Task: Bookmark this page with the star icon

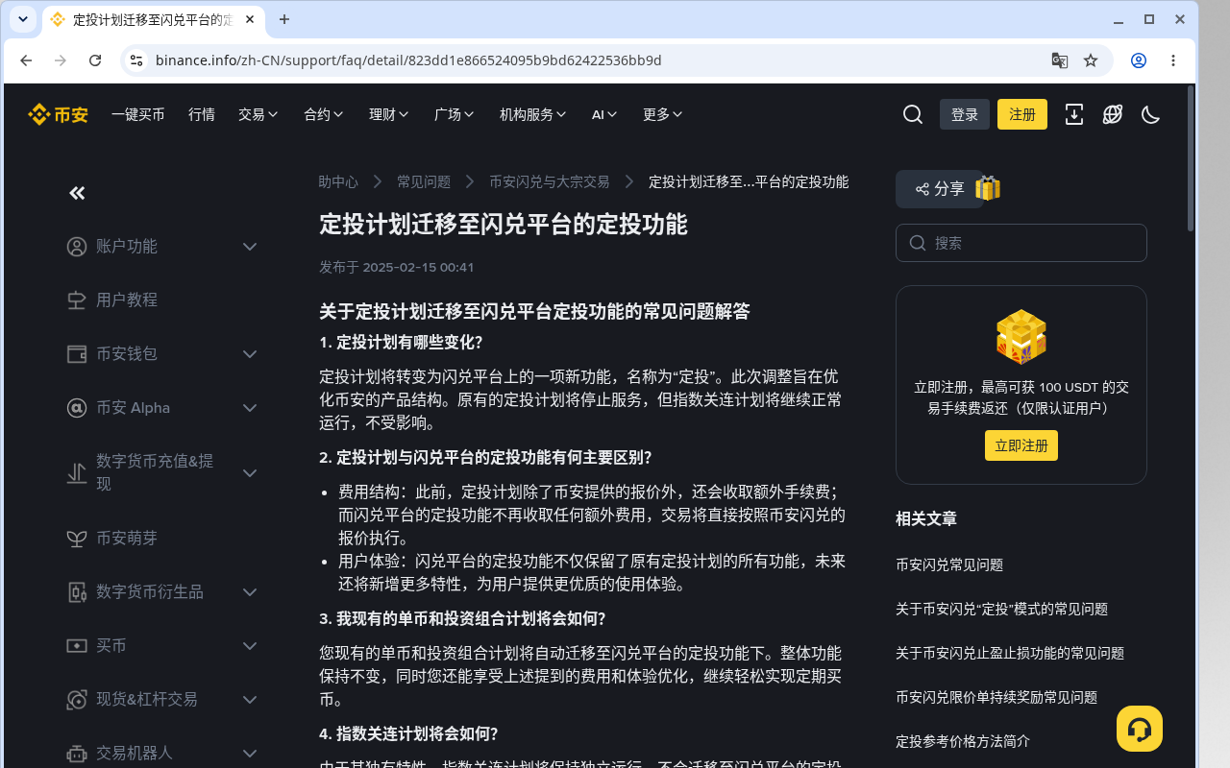Action: 1091,60
